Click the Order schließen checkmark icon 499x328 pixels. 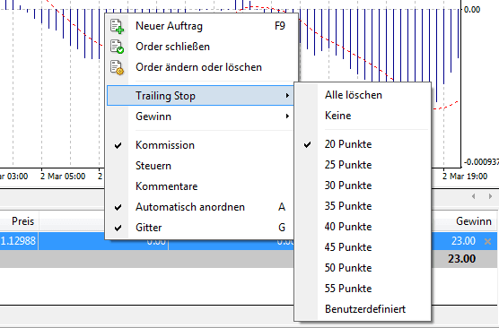(117, 47)
